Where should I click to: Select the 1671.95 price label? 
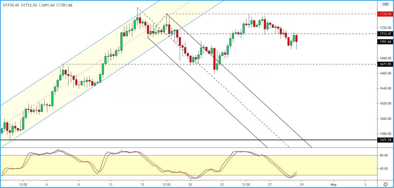(385, 64)
